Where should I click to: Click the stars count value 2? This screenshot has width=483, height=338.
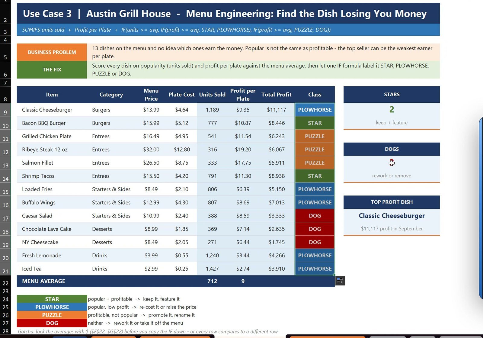click(392, 110)
